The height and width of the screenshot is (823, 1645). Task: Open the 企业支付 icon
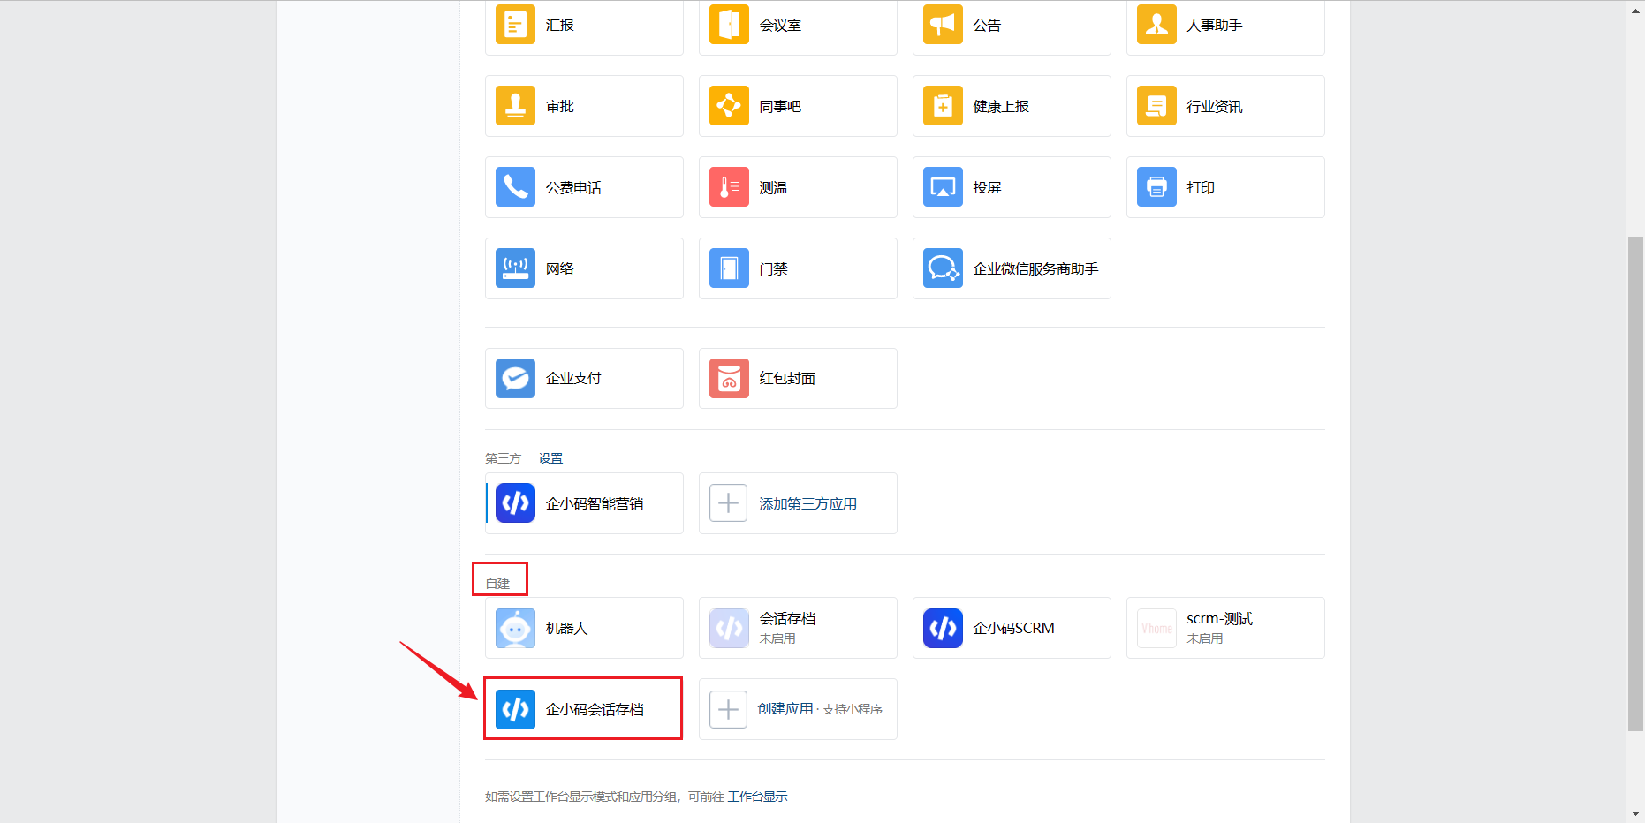click(x=515, y=378)
